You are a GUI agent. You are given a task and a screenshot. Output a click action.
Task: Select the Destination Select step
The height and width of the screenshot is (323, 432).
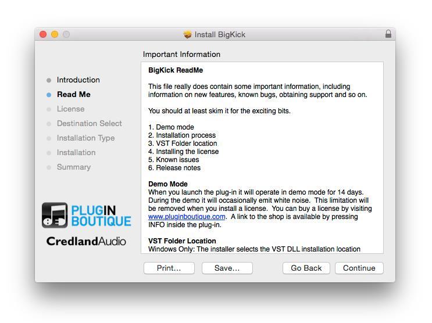[90, 123]
